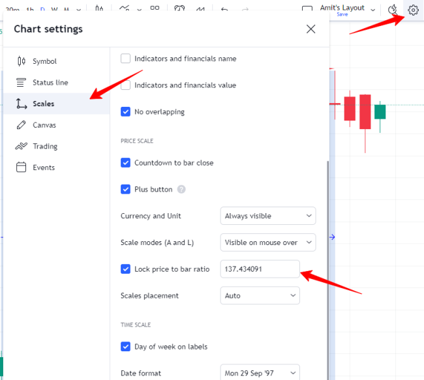
Task: Open chart settings gear icon in toolbar
Action: pos(413,10)
